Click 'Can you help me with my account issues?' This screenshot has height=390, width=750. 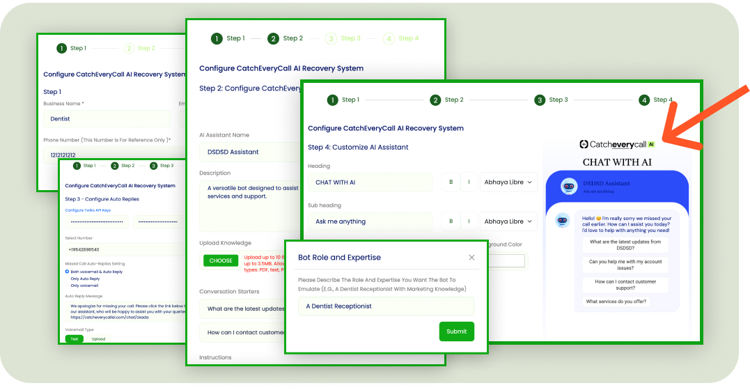[625, 265]
